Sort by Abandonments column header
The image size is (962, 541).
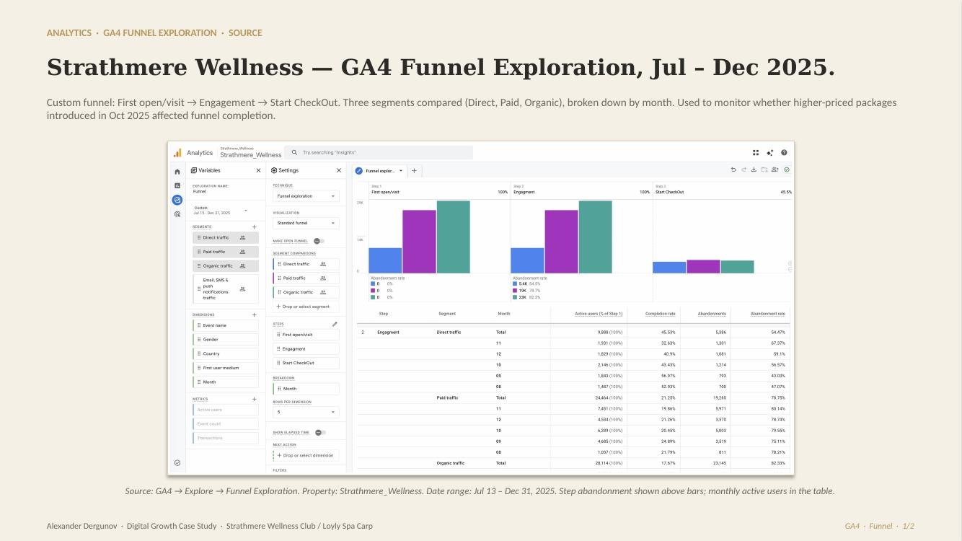click(x=712, y=314)
